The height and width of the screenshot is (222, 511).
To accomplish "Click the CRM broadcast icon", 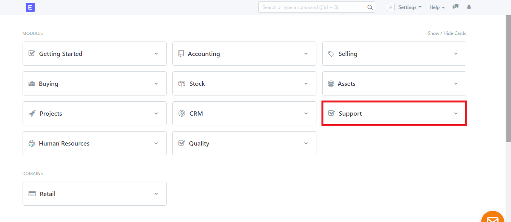I will [182, 113].
